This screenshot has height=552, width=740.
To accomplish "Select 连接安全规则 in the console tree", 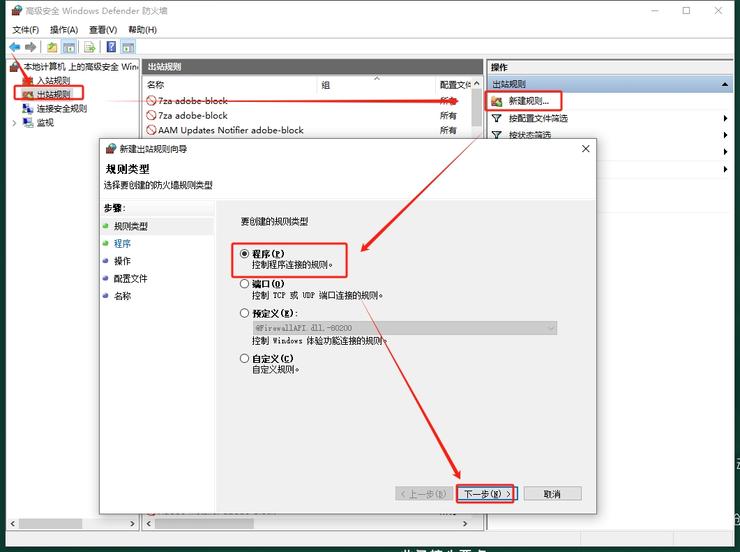I will (62, 109).
